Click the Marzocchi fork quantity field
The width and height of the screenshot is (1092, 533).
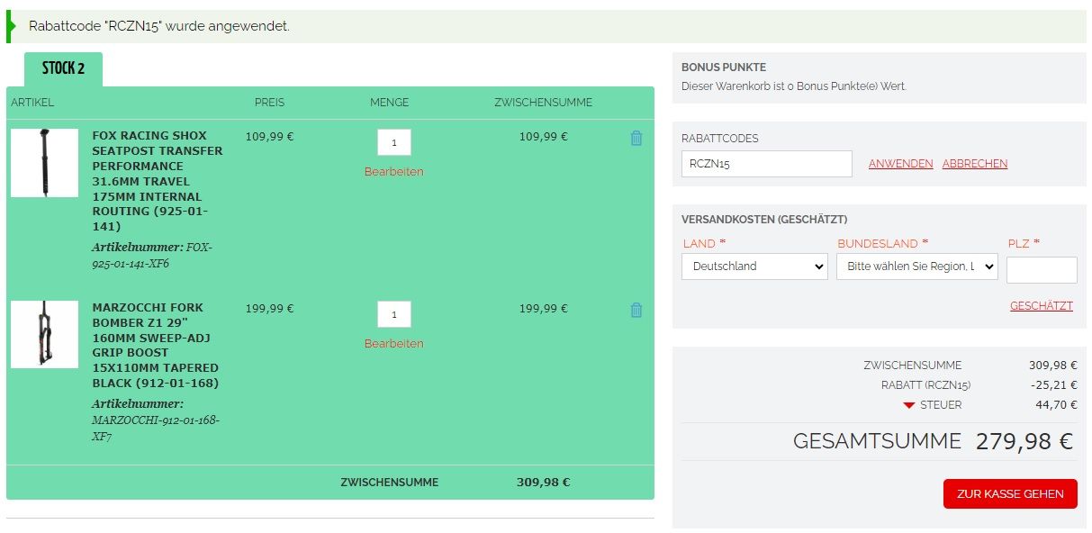click(x=393, y=314)
